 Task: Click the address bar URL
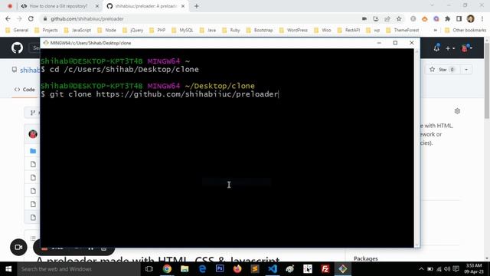(87, 18)
